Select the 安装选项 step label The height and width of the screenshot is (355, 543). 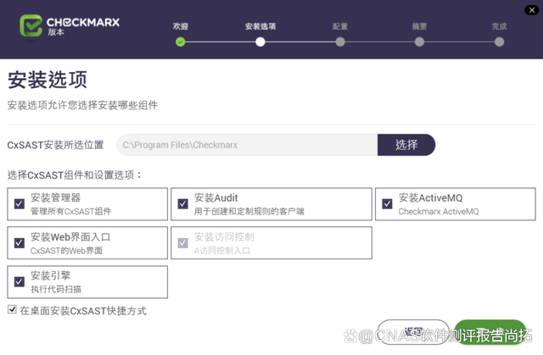point(260,26)
